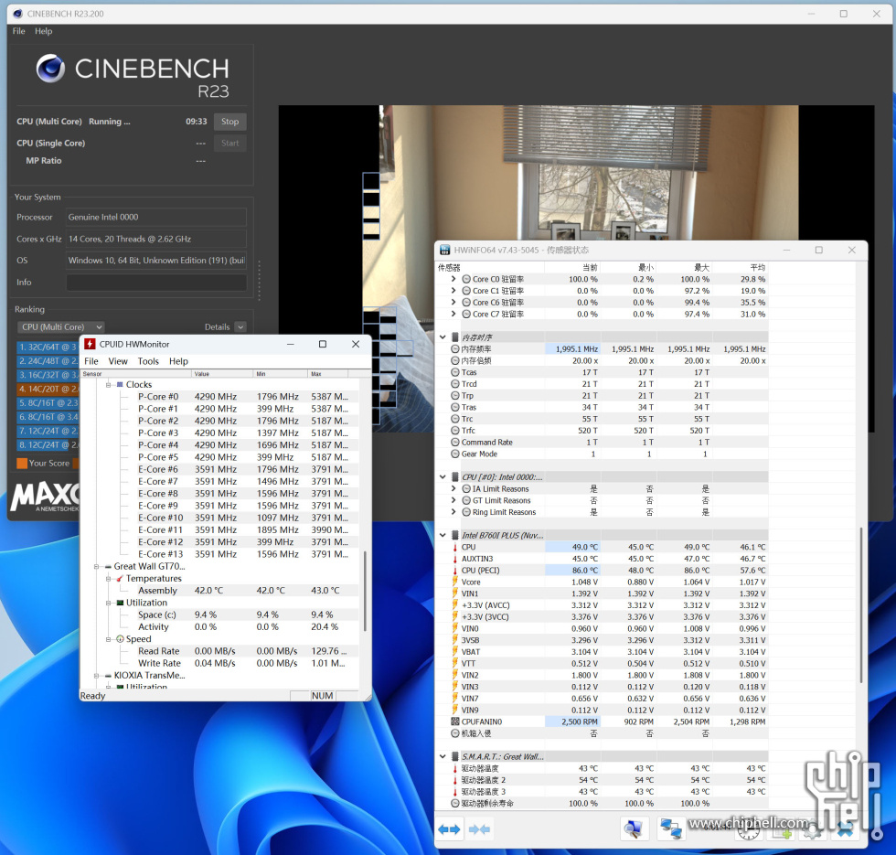
Task: Collapse Great Wall GT70 node in HWMonitor
Action: click(x=96, y=566)
